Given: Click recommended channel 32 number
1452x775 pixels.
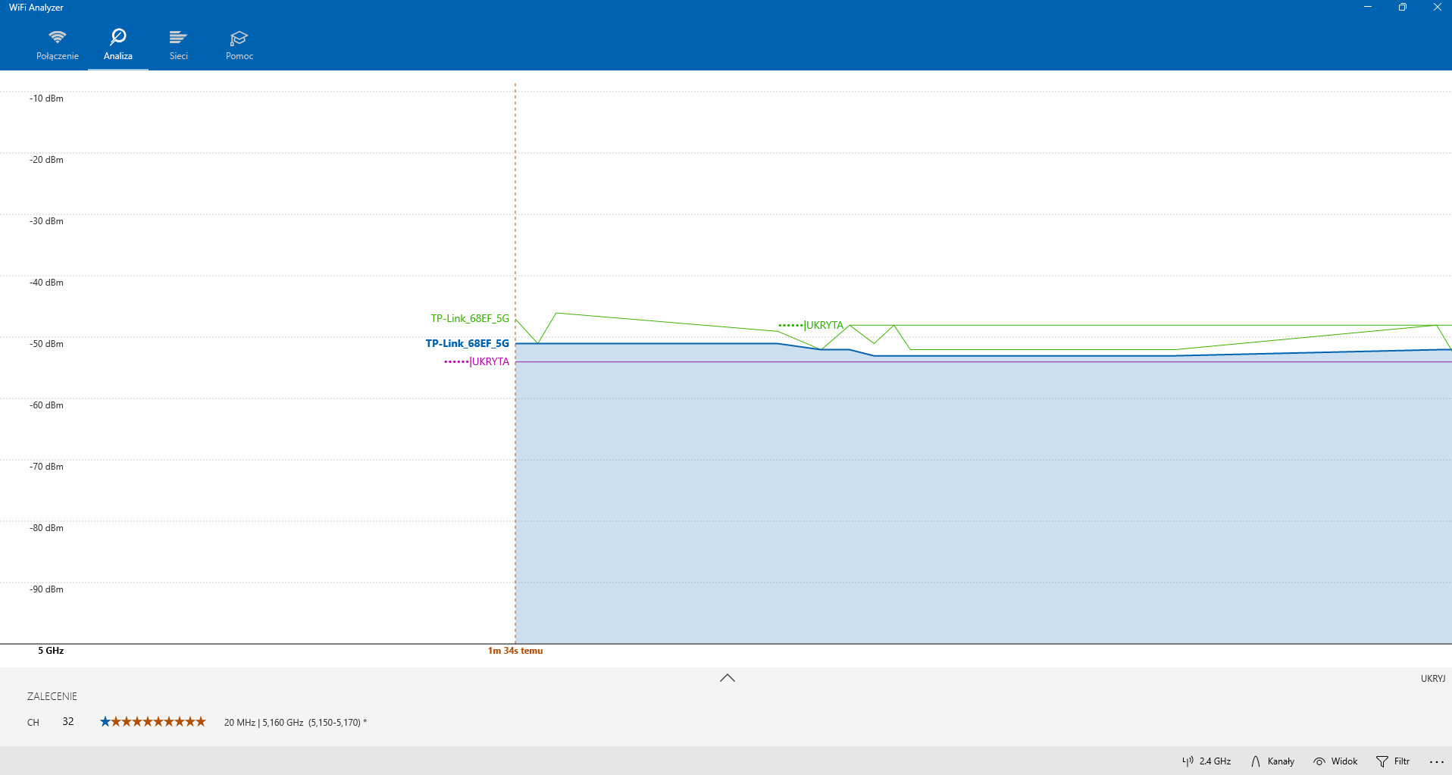Looking at the screenshot, I should coord(68,721).
